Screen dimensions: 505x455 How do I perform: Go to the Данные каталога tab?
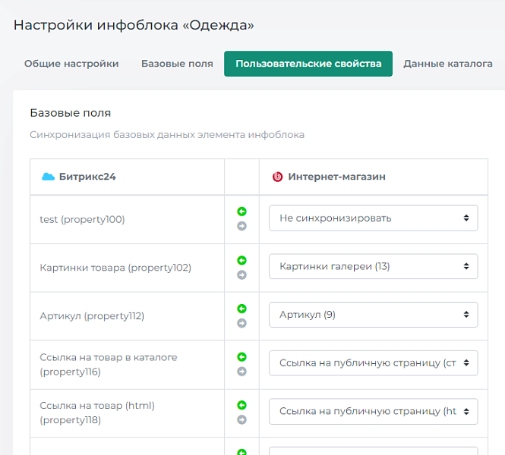click(448, 64)
